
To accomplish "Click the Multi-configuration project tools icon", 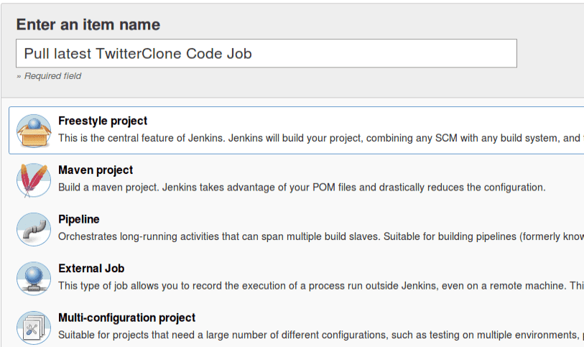I will point(34,328).
